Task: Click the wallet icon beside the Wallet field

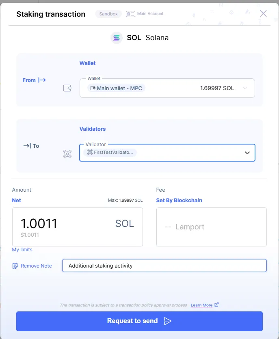Action: (x=67, y=88)
